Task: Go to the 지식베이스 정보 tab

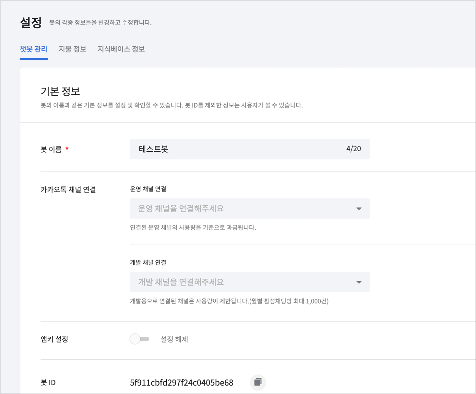Action: pyautogui.click(x=121, y=49)
